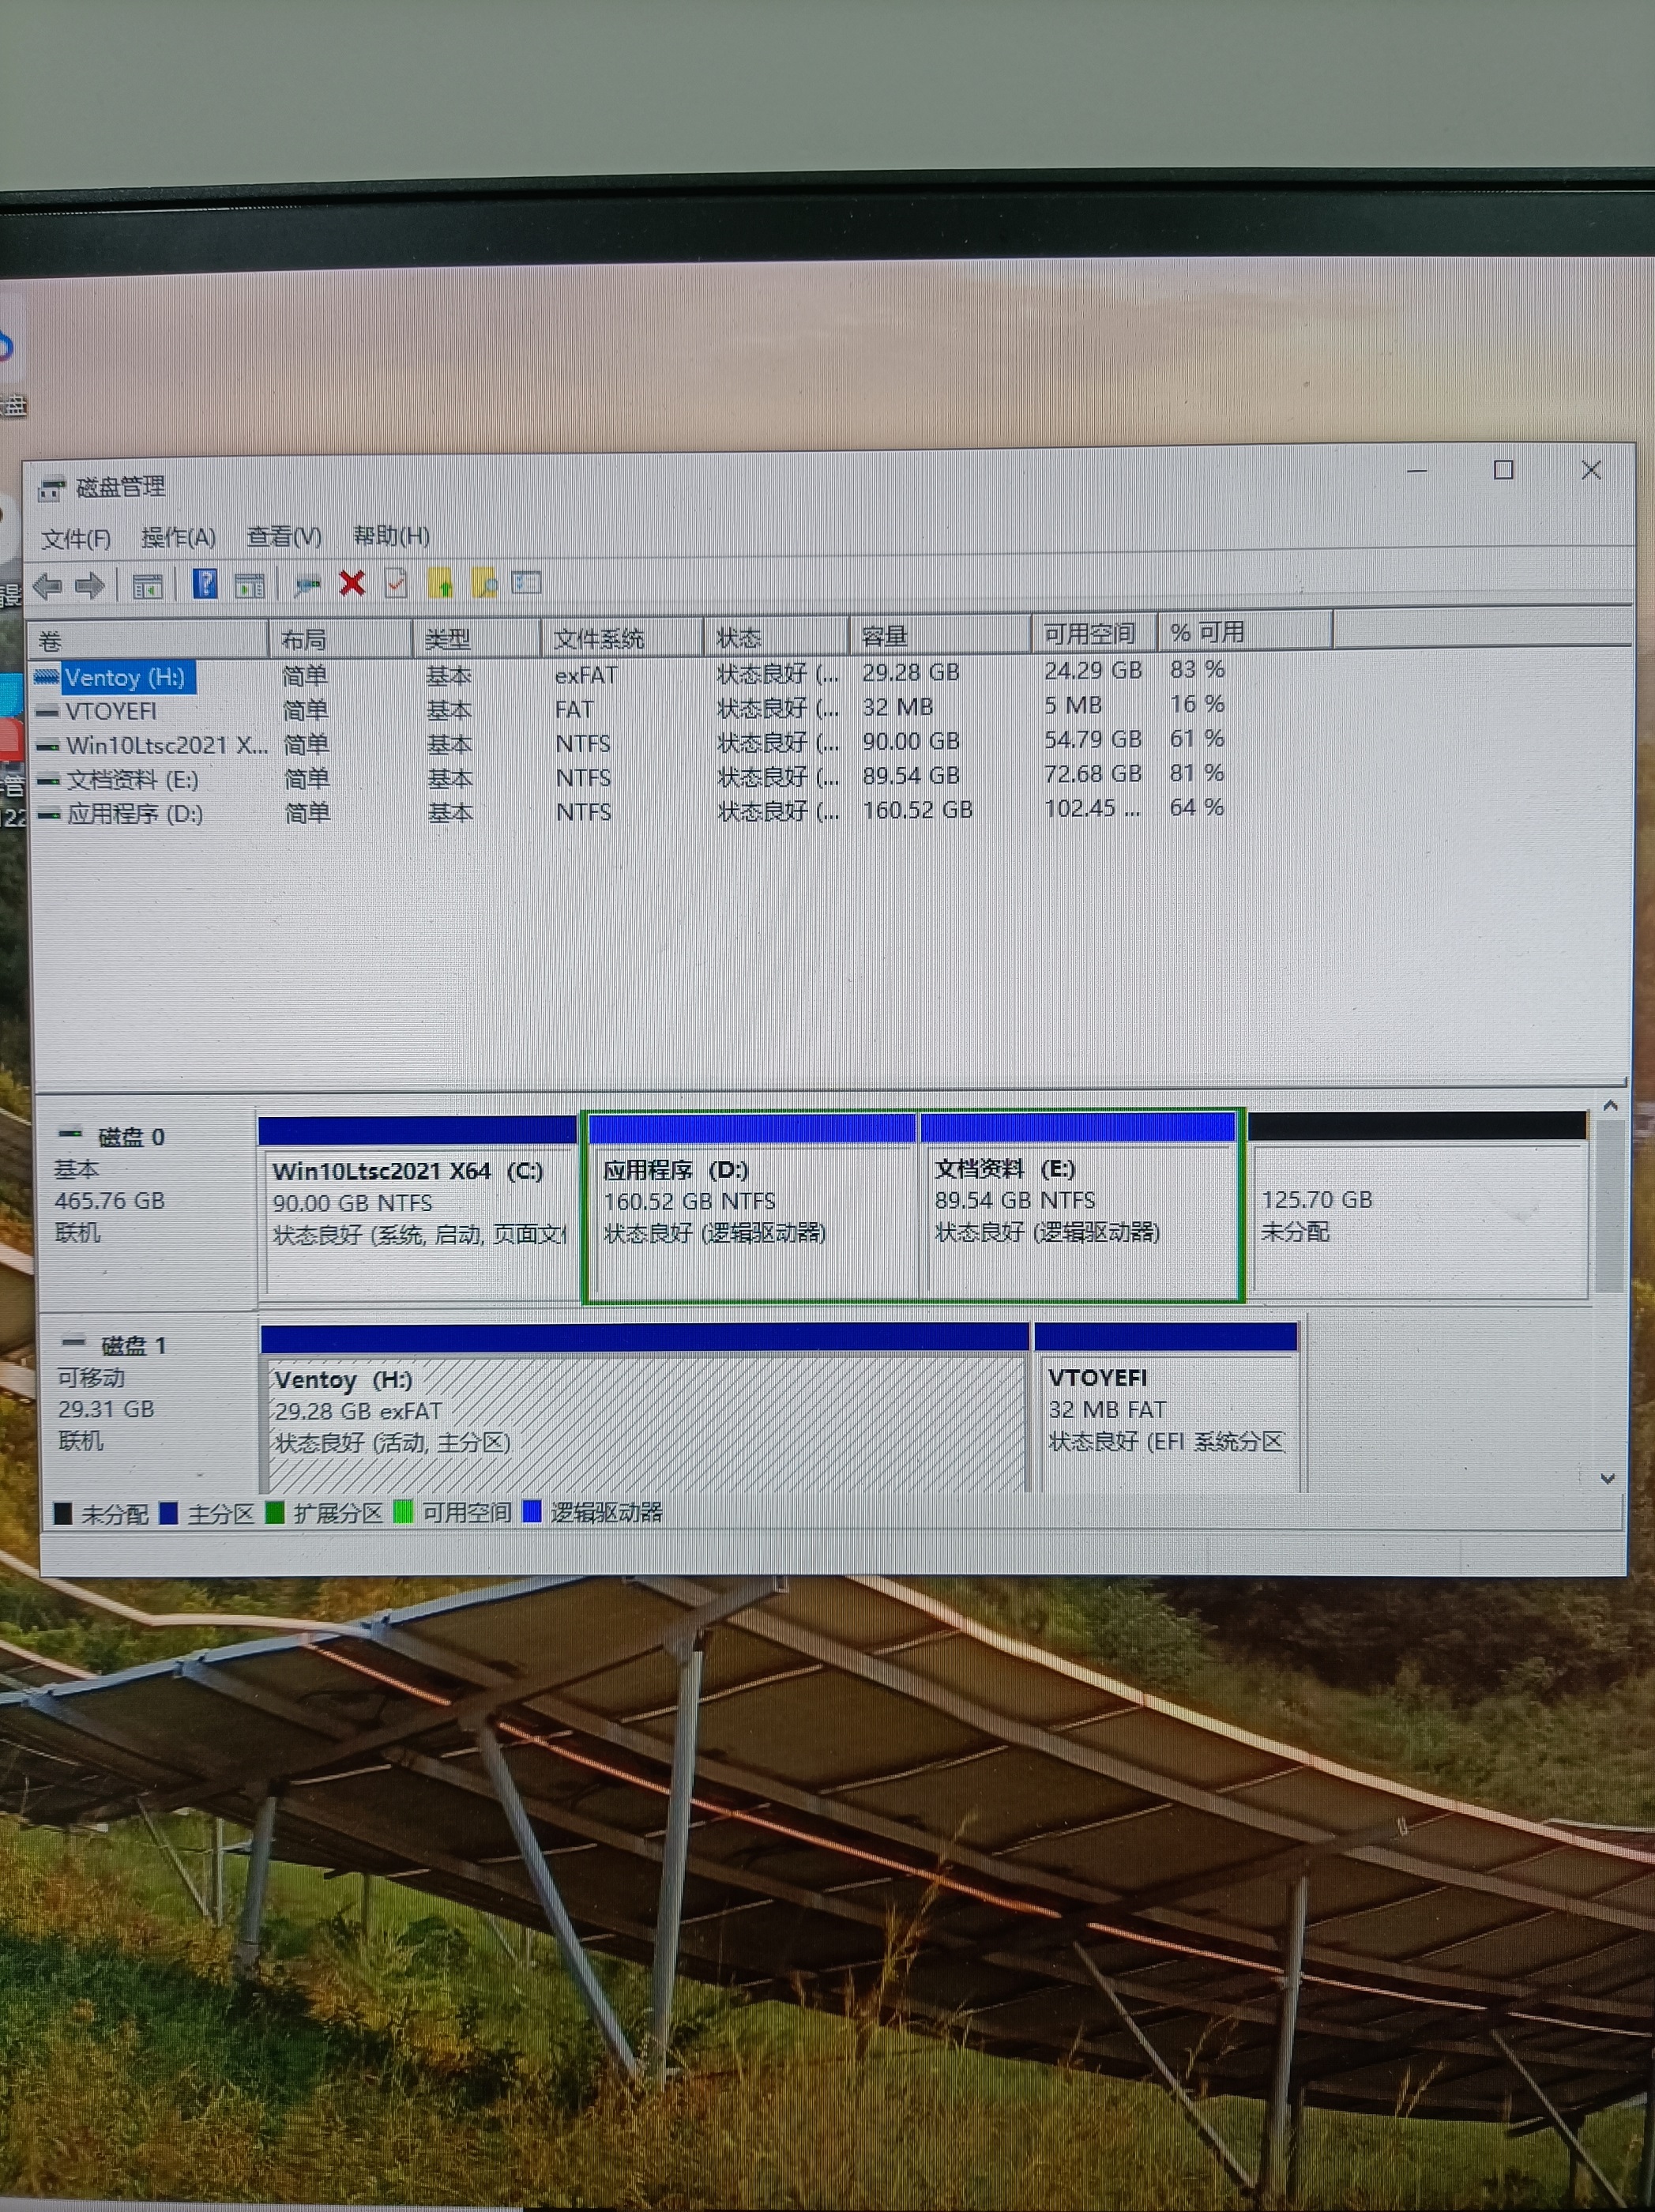Click the Back arrow toolbar icon
Image resolution: width=1655 pixels, height=2212 pixels.
click(47, 587)
